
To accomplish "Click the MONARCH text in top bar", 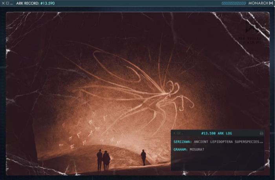I will click(x=258, y=3).
